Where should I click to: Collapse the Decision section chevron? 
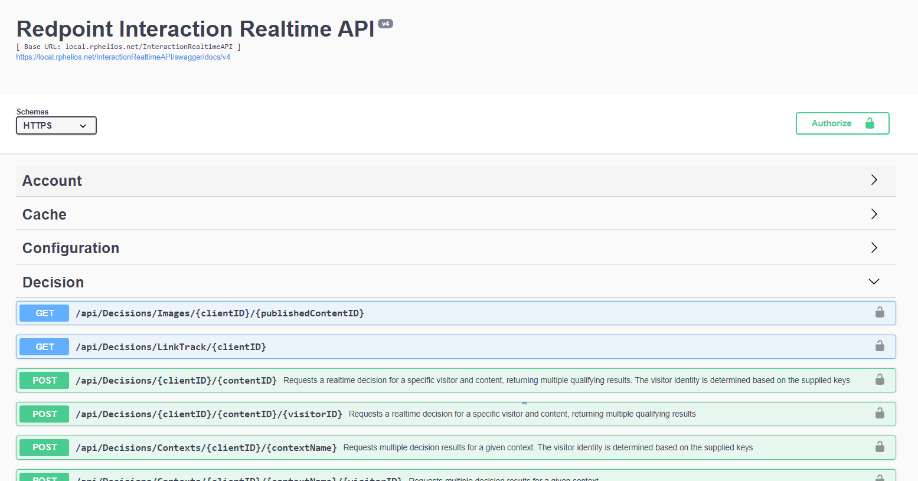pos(874,282)
